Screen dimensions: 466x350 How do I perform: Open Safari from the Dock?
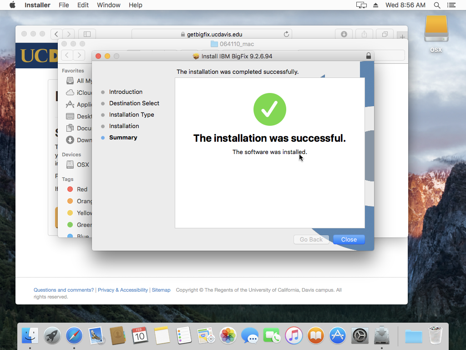click(x=74, y=336)
